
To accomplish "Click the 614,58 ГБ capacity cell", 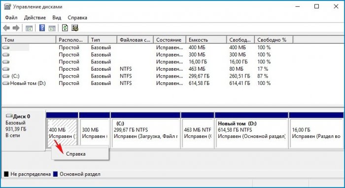I will coord(199,83).
